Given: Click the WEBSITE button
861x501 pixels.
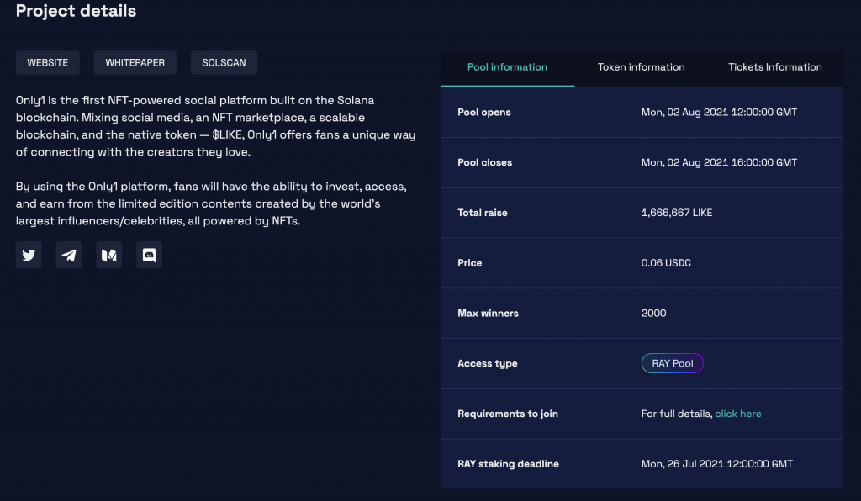Looking at the screenshot, I should 48,62.
